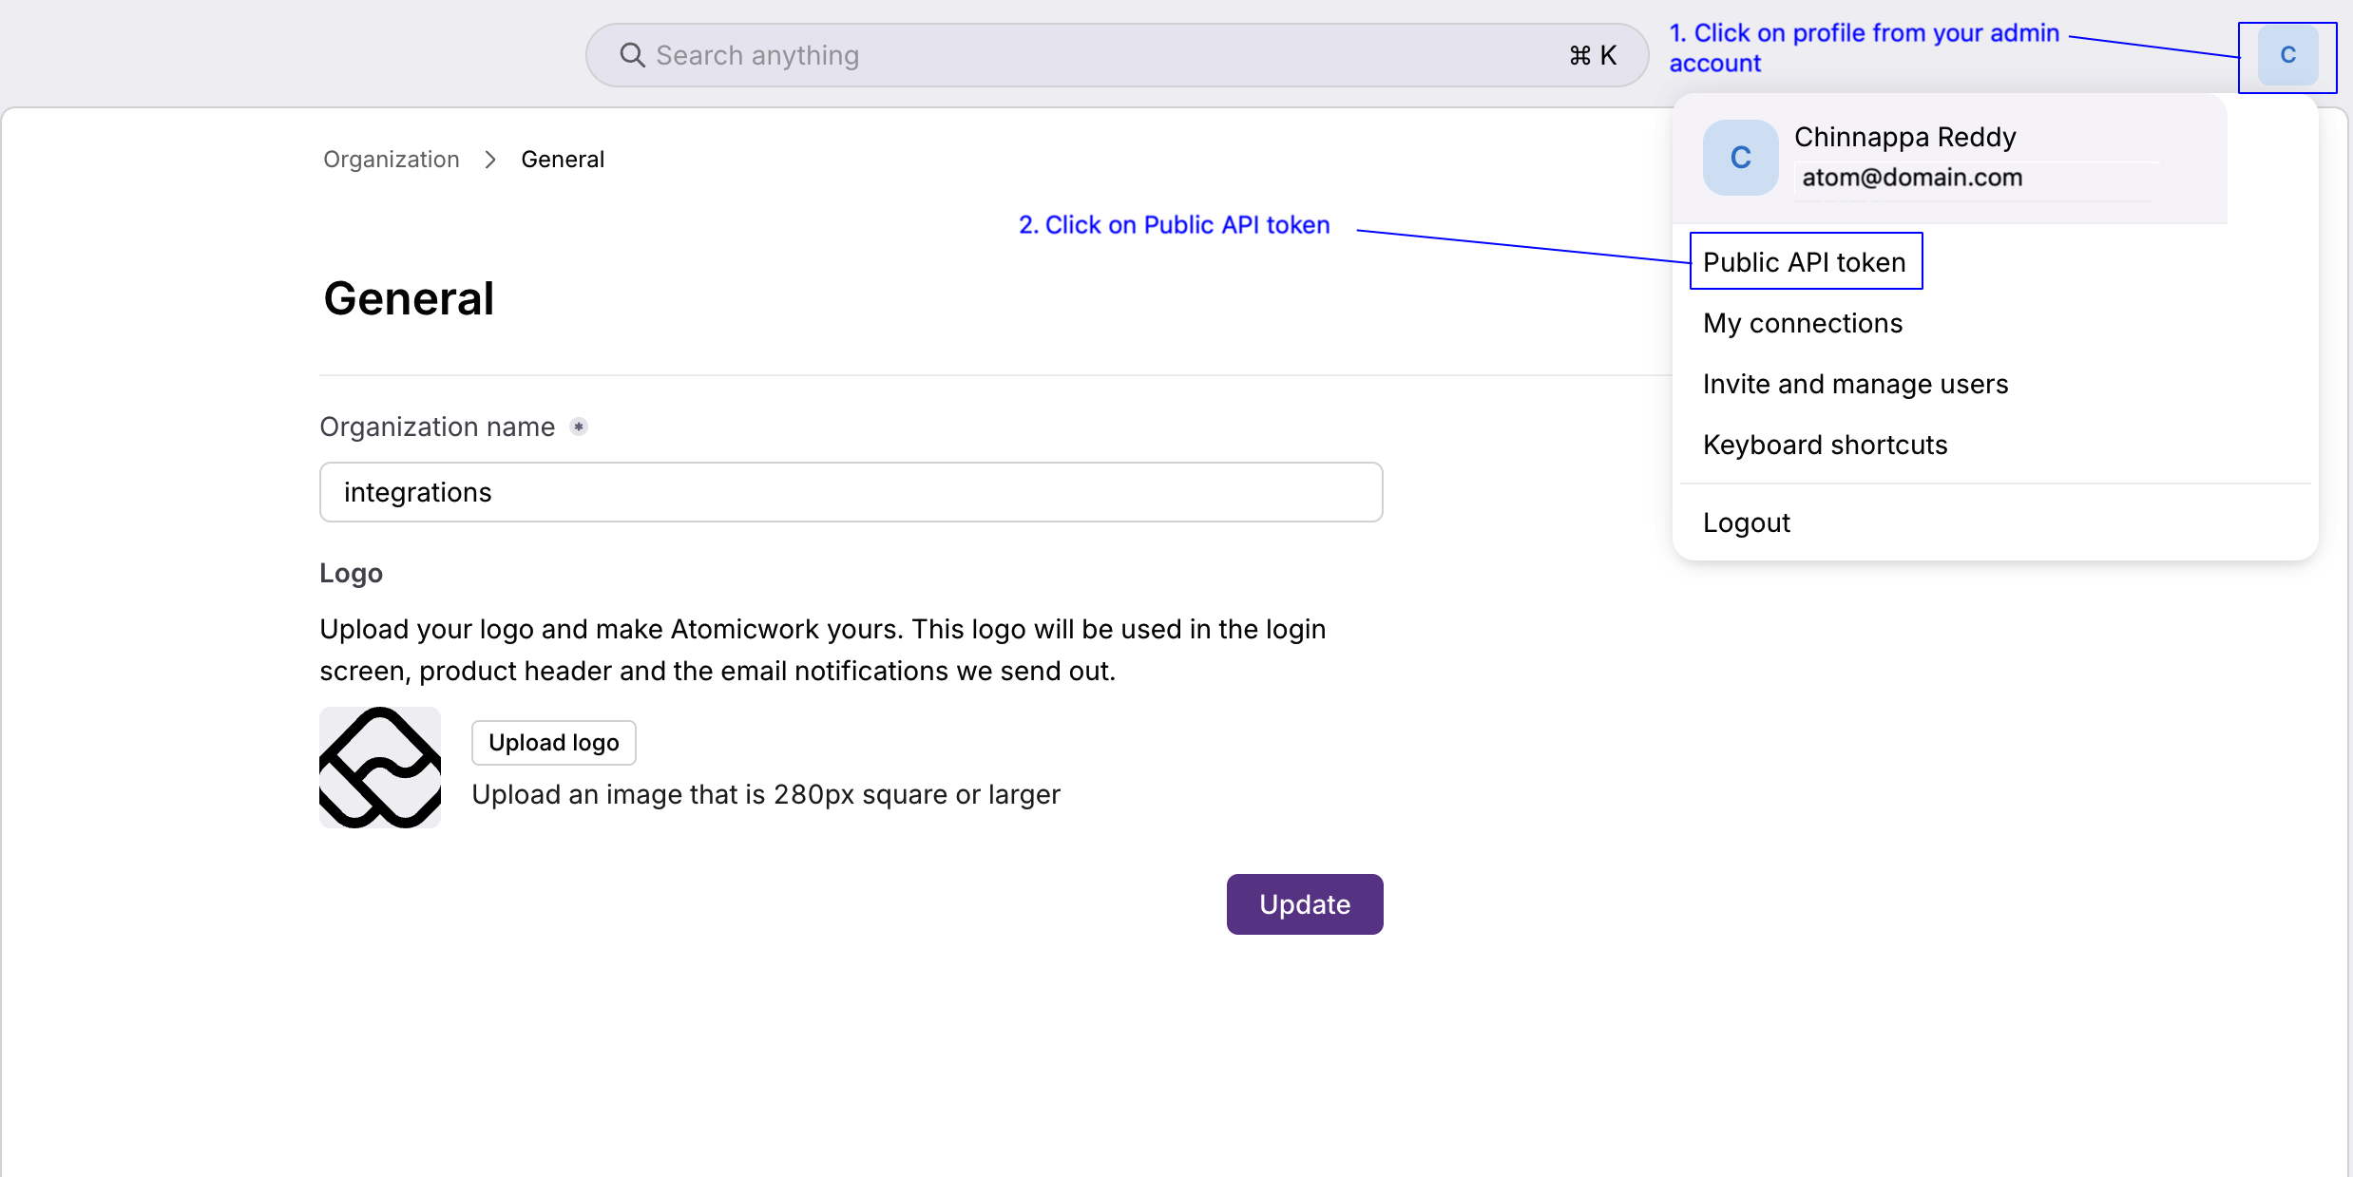Go to Organization breadcrumb link

(x=391, y=160)
